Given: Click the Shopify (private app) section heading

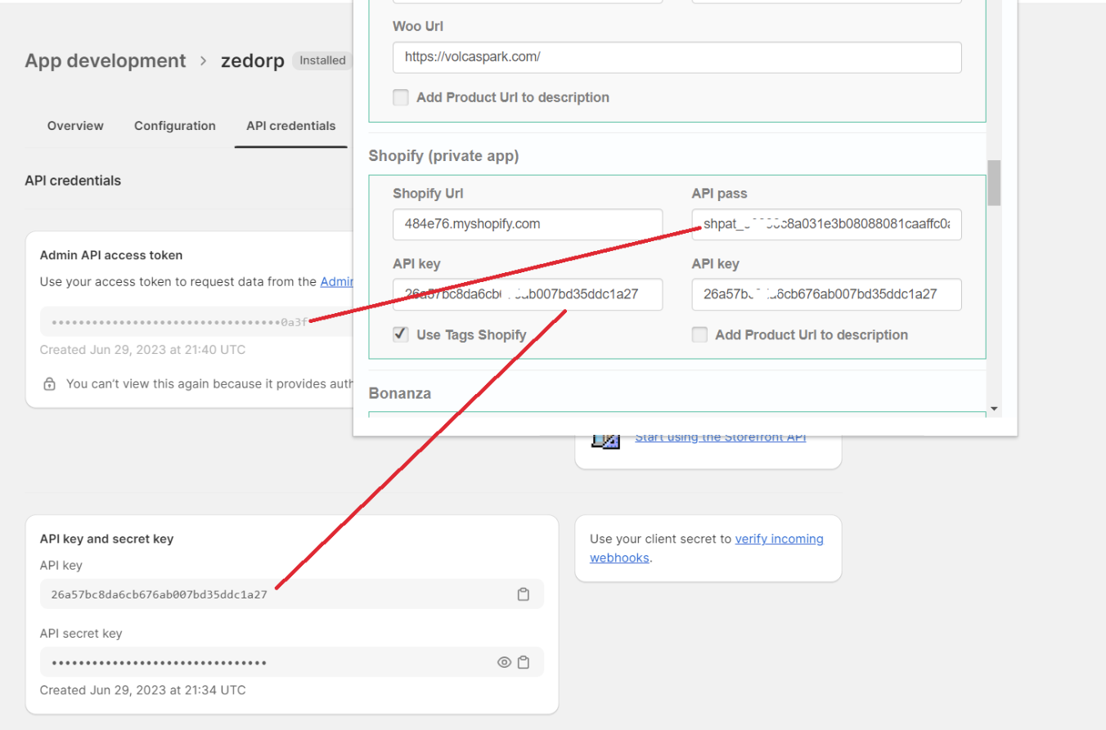Looking at the screenshot, I should pos(443,155).
